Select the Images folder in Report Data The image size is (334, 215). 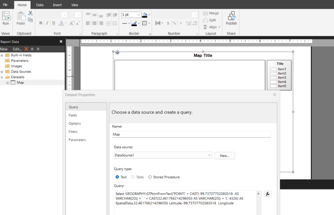point(17,66)
